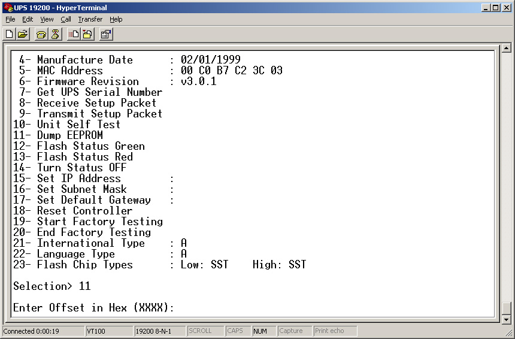The height and width of the screenshot is (339, 515).
Task: Click the HyperTerminal title bar app icon
Action: (x=8, y=8)
